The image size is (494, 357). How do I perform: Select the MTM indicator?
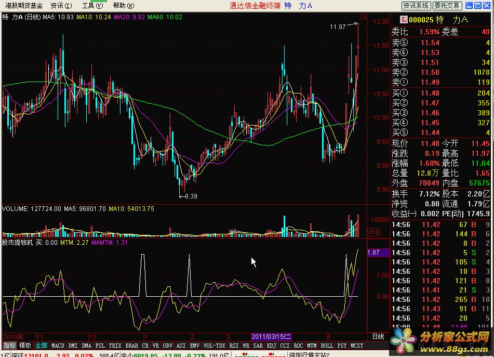point(312,346)
